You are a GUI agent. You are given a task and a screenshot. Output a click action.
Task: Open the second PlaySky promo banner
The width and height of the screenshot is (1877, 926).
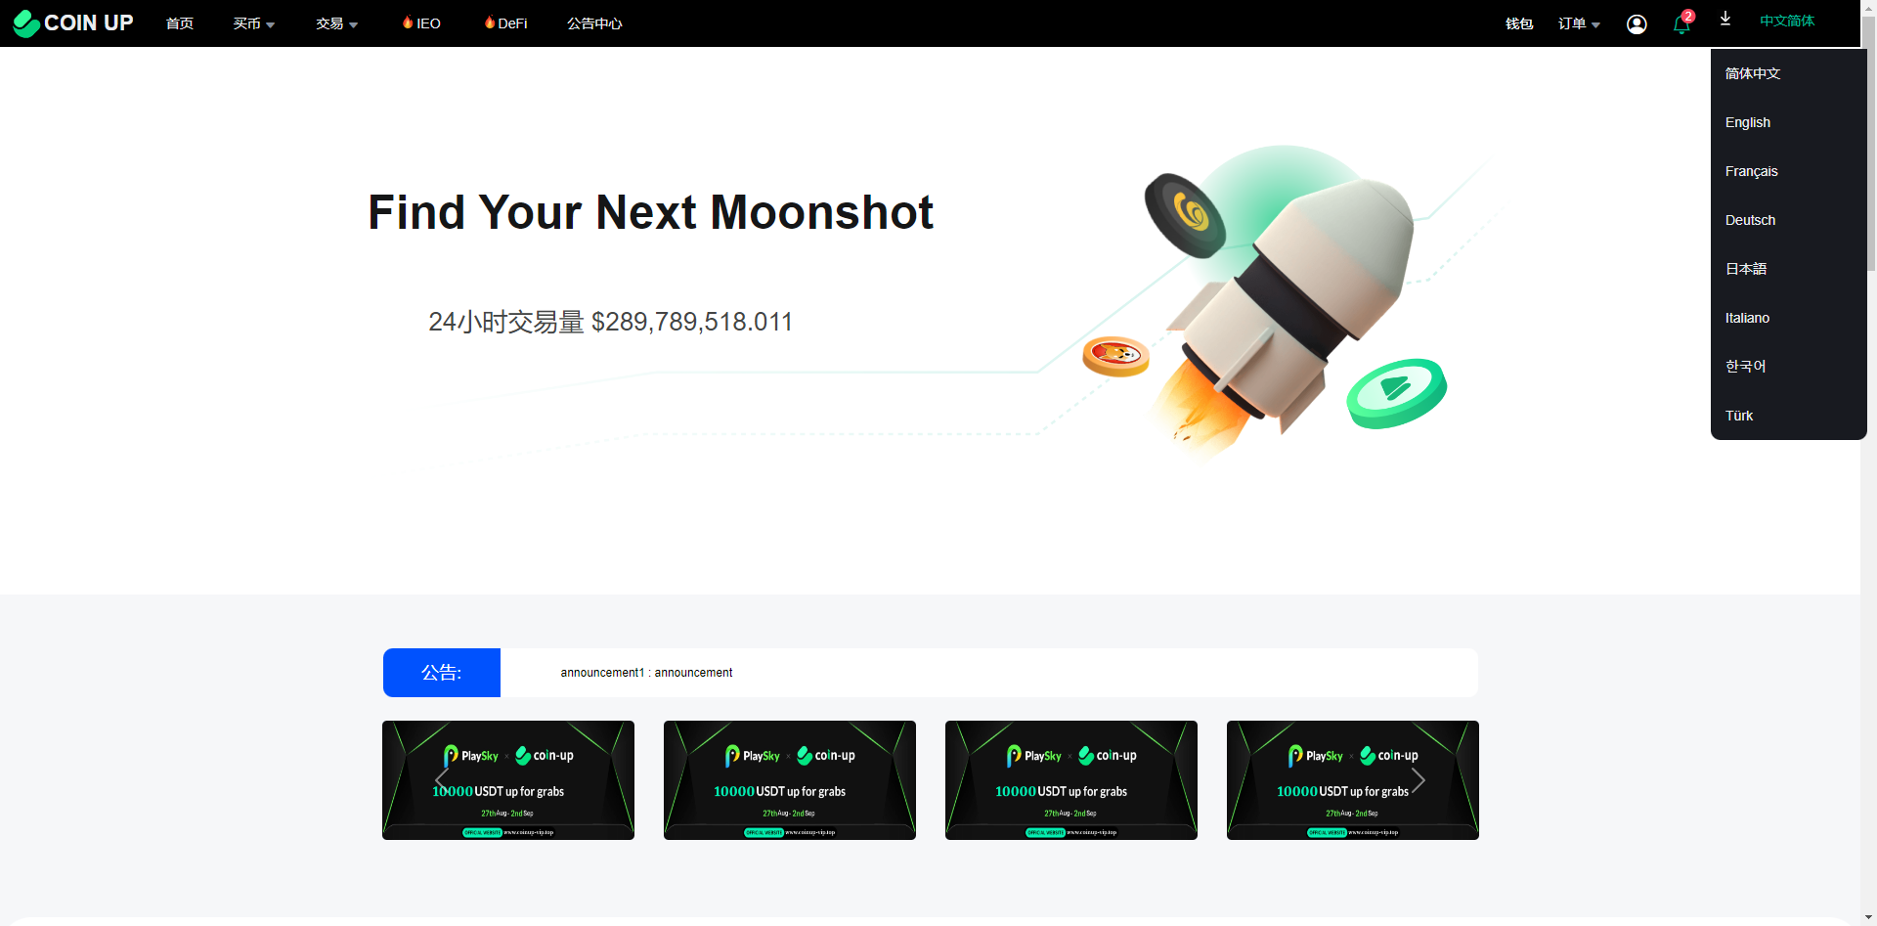(790, 780)
